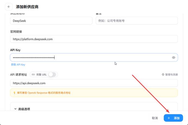Focus the DeepSeek supplier name field
The image size is (188, 125).
51,21
